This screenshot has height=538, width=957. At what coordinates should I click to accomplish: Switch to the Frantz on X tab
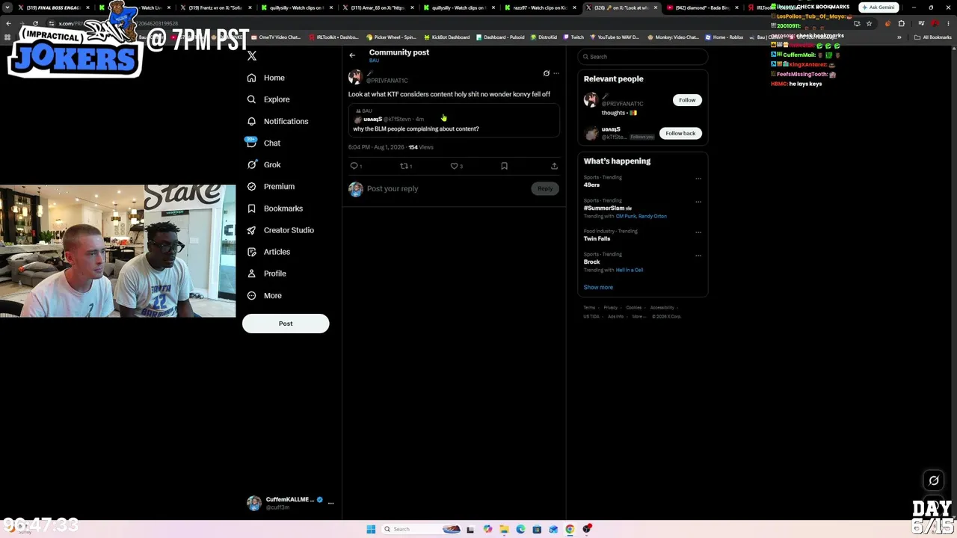pyautogui.click(x=215, y=7)
